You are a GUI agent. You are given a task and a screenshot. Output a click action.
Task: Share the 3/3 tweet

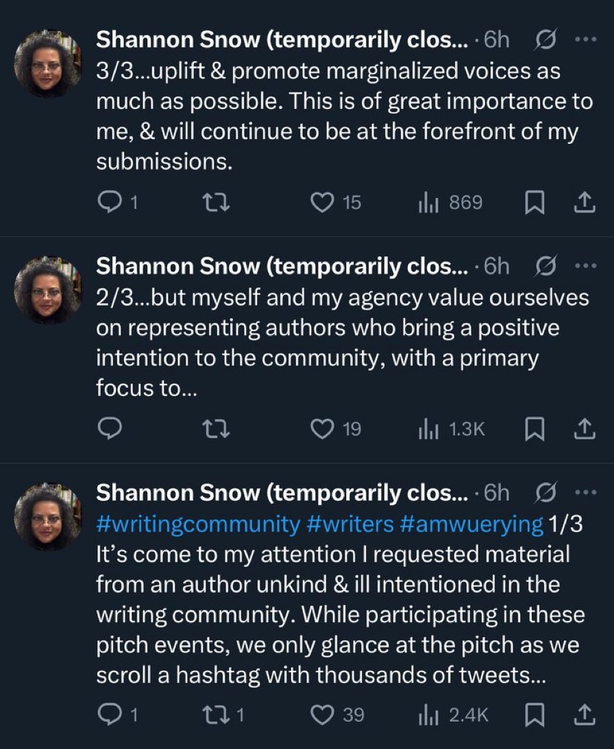tap(582, 203)
